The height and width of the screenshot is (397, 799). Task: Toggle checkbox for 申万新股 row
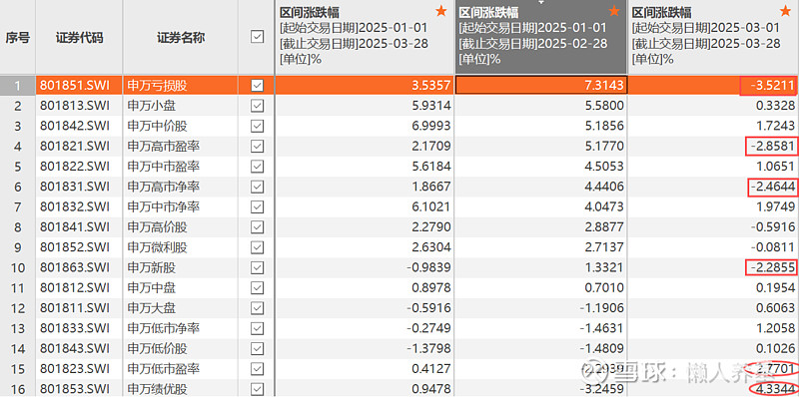point(258,267)
